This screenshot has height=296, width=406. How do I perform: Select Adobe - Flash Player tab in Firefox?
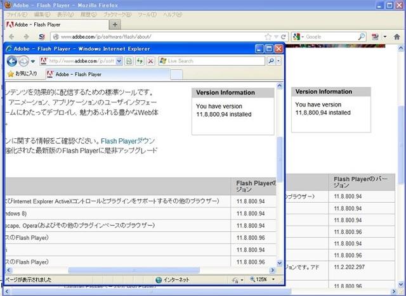(56, 25)
